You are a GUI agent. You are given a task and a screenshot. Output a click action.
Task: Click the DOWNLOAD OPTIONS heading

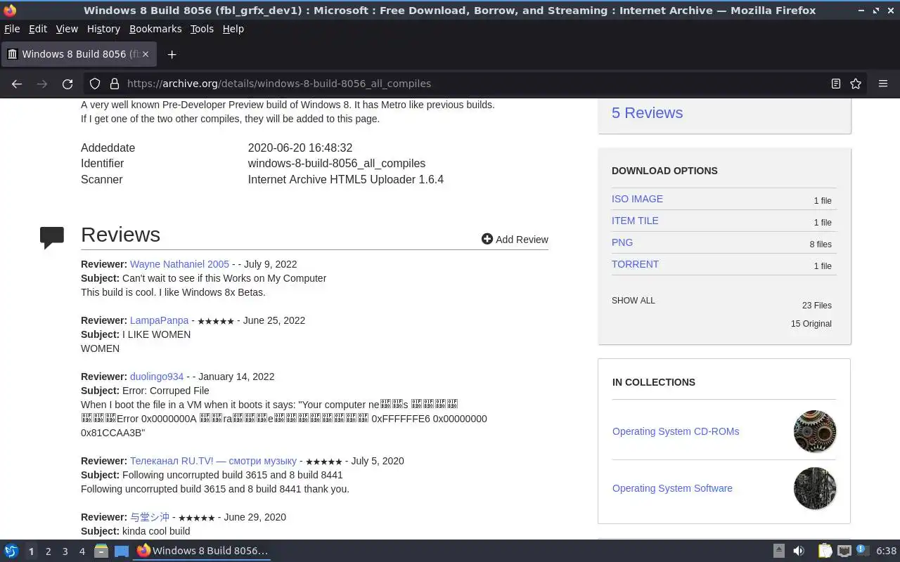pos(664,171)
